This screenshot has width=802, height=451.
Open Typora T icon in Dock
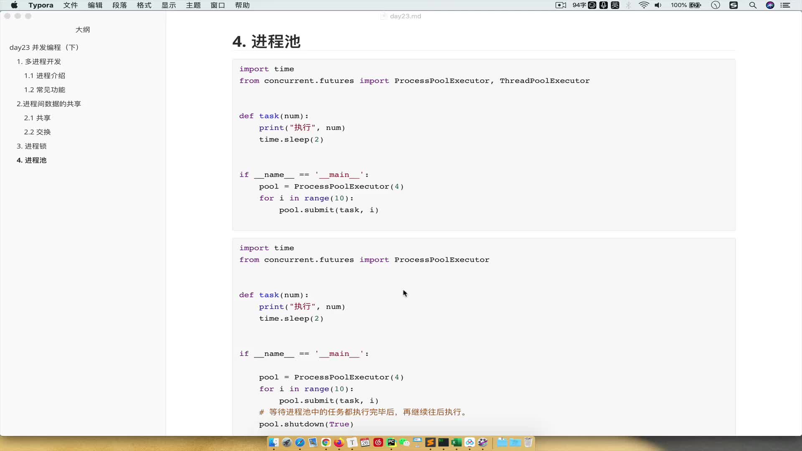[352, 443]
